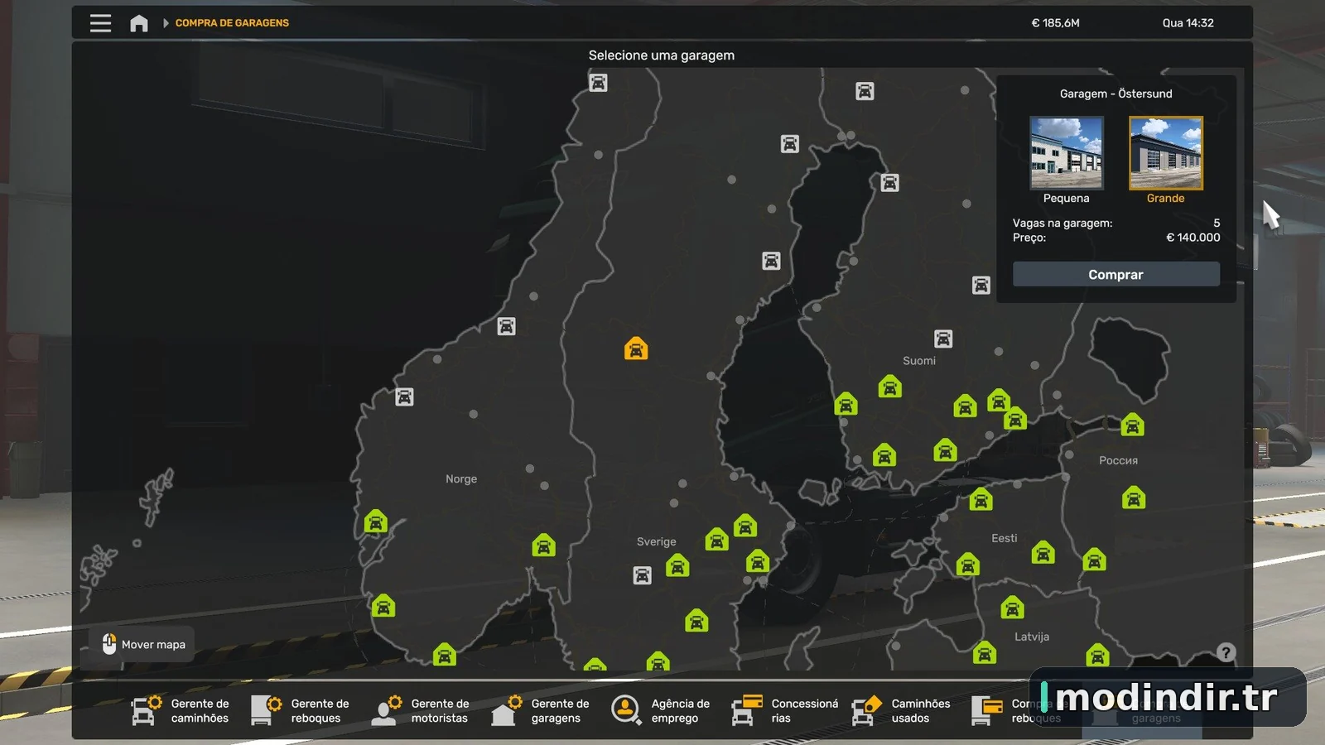Open Agência de emprego
Image resolution: width=1325 pixels, height=745 pixels.
pos(661,710)
